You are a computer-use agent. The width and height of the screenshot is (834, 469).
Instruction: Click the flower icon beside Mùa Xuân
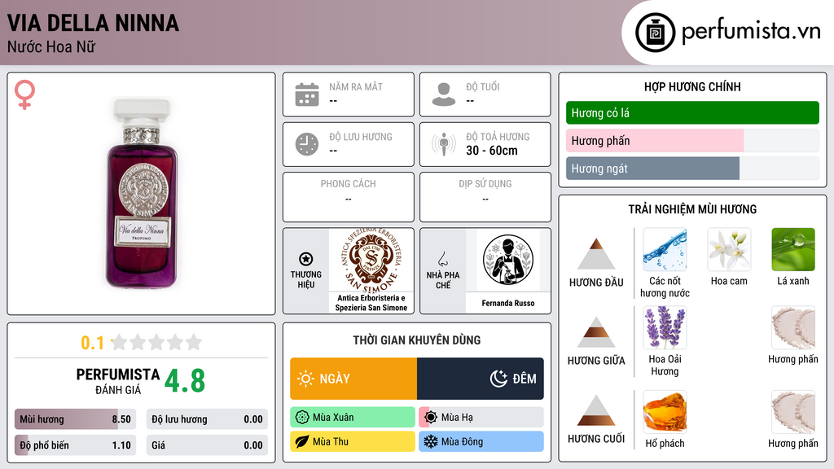(x=302, y=418)
